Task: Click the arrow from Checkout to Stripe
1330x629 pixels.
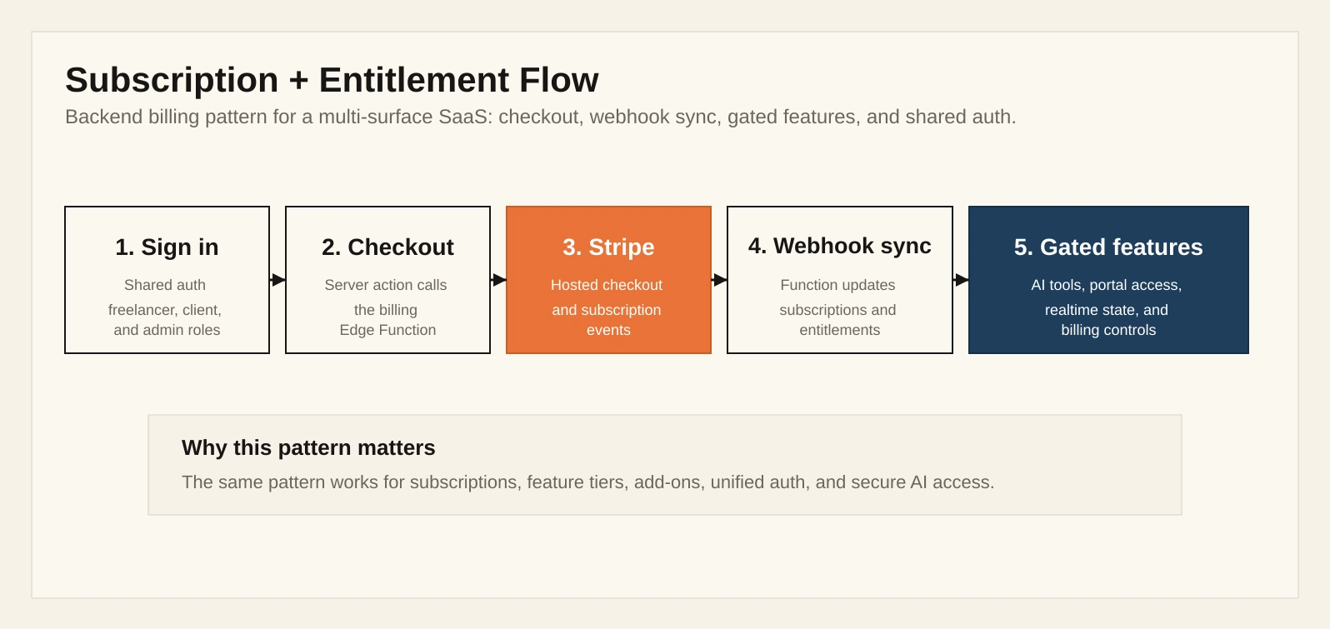Action: tap(499, 280)
